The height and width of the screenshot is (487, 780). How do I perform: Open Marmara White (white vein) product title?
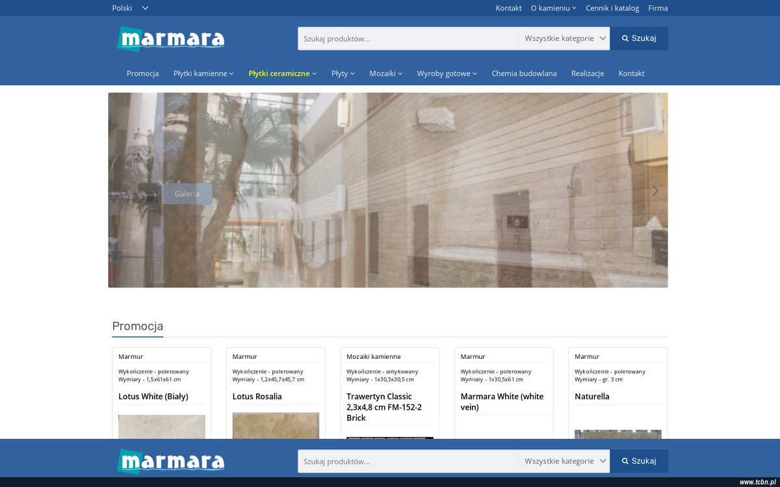point(502,402)
